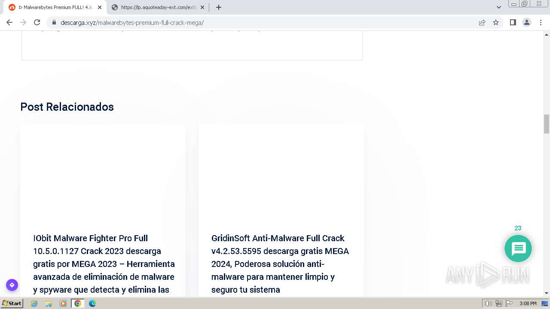
Task: Open tab search dropdown arrow
Action: [499, 7]
